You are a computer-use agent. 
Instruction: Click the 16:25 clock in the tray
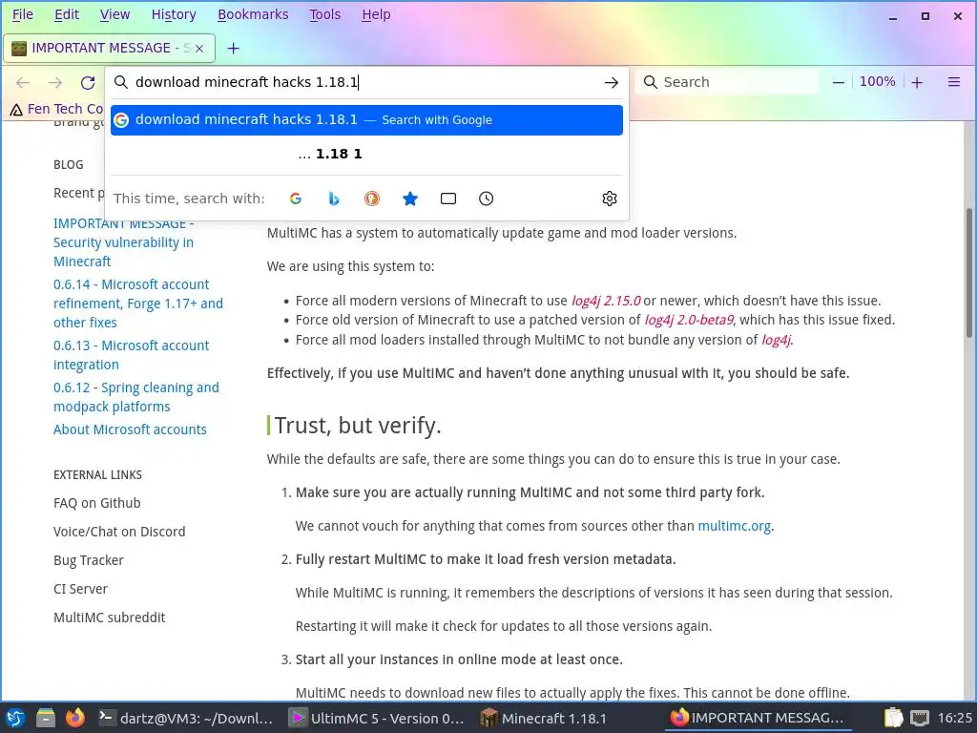point(954,718)
